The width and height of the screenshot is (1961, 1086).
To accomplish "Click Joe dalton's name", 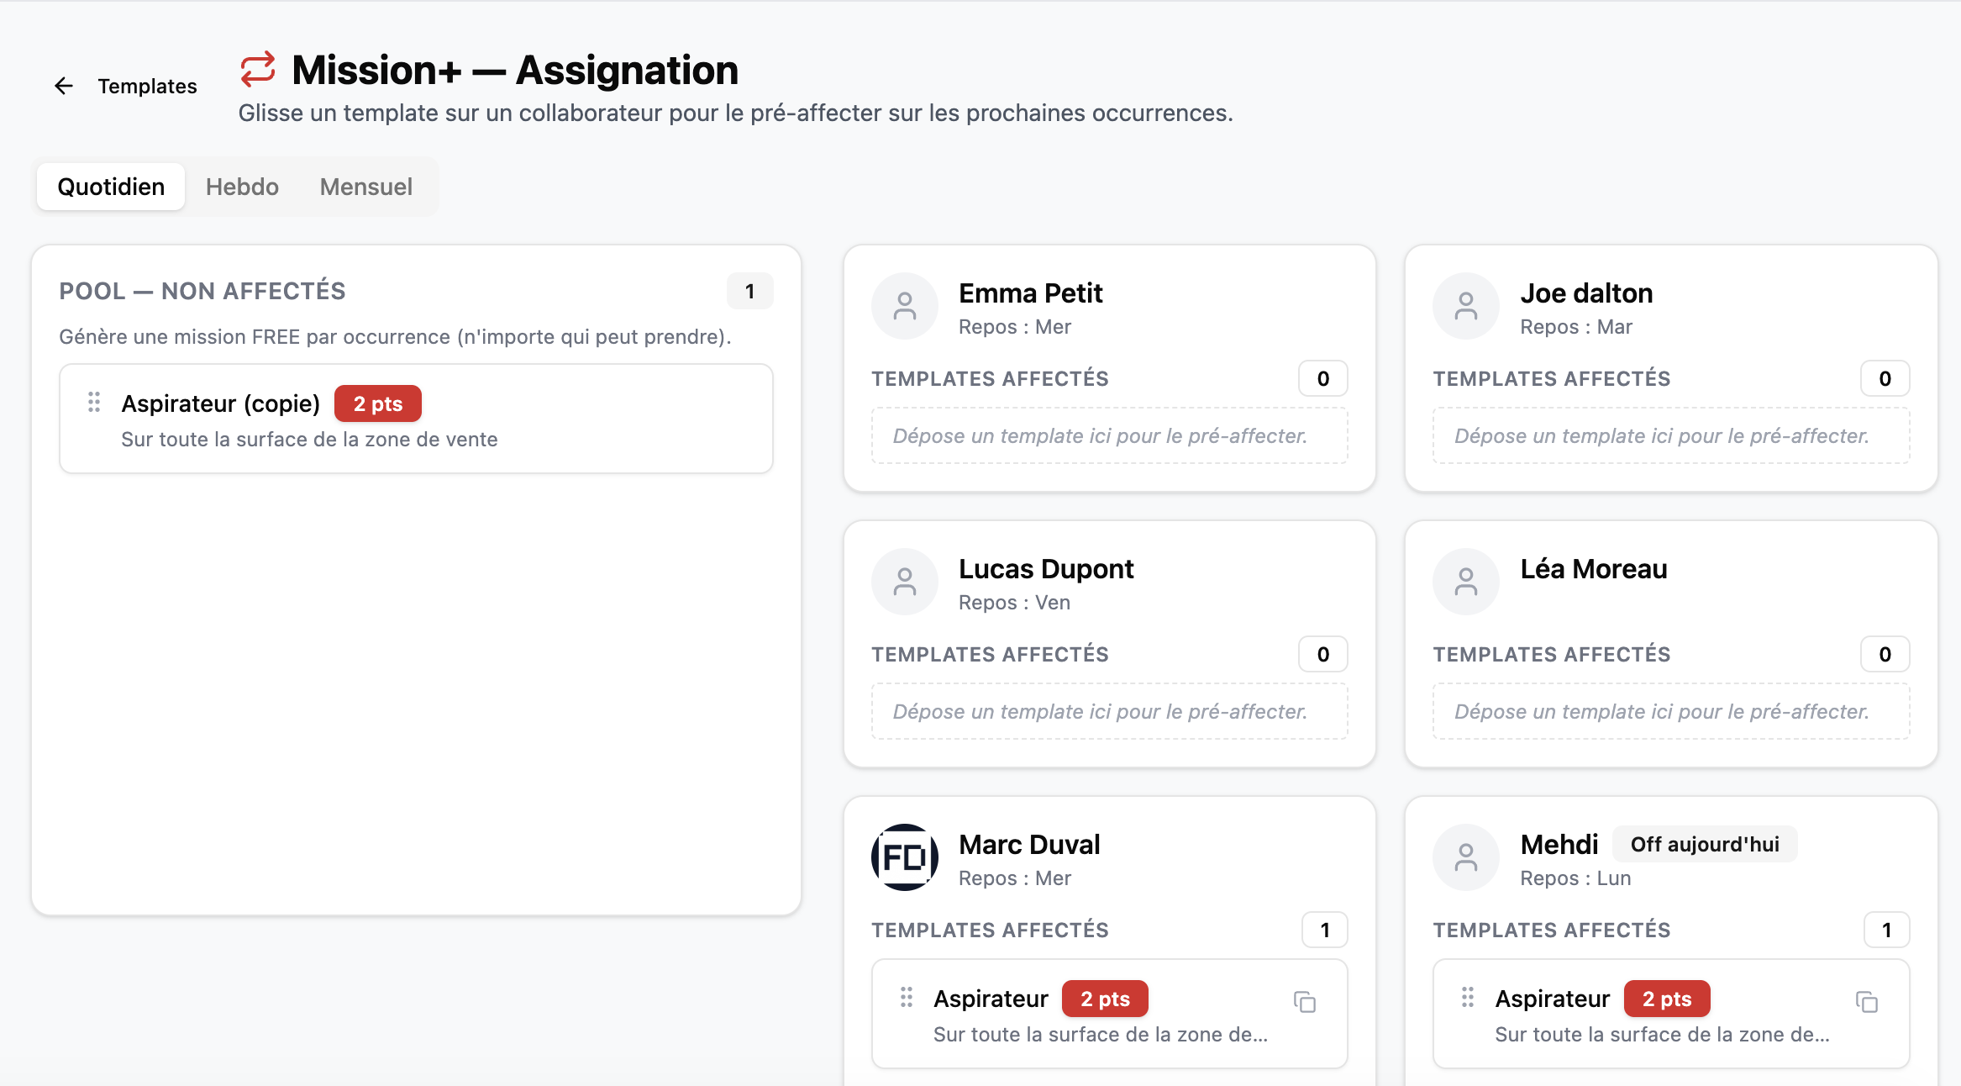I will click(1586, 293).
